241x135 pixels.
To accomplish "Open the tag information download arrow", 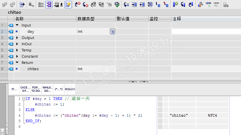I will [62, 5].
